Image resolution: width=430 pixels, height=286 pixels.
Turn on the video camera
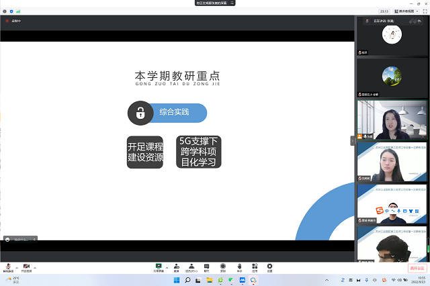pyautogui.click(x=26, y=268)
